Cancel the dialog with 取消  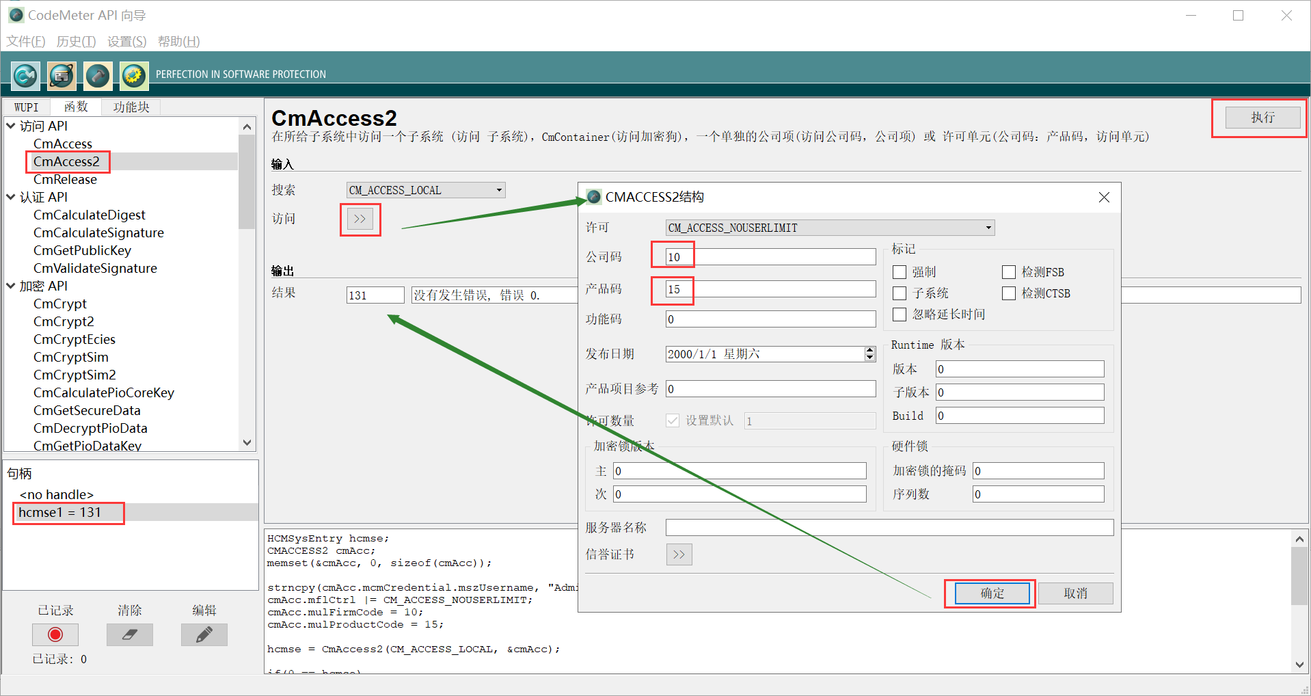pos(1075,593)
